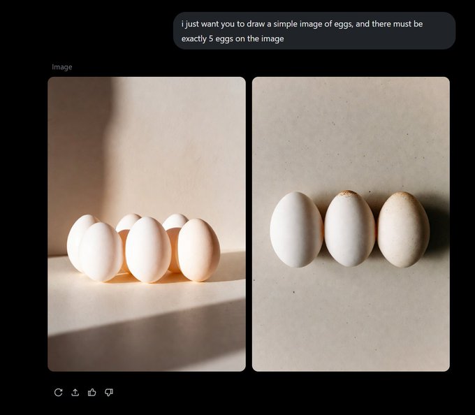This screenshot has width=475, height=415.
Task: Click the "Image" label above results
Action: pos(62,67)
